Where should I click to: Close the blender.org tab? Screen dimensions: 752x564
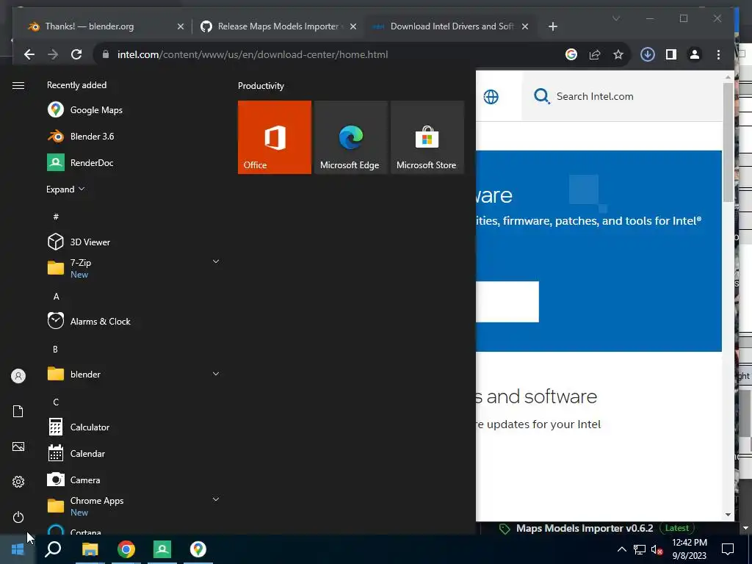(x=181, y=26)
